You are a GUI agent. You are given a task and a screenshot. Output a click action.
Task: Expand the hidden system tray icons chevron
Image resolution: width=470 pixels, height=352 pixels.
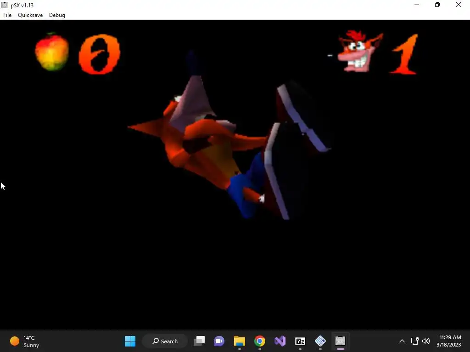click(x=402, y=341)
